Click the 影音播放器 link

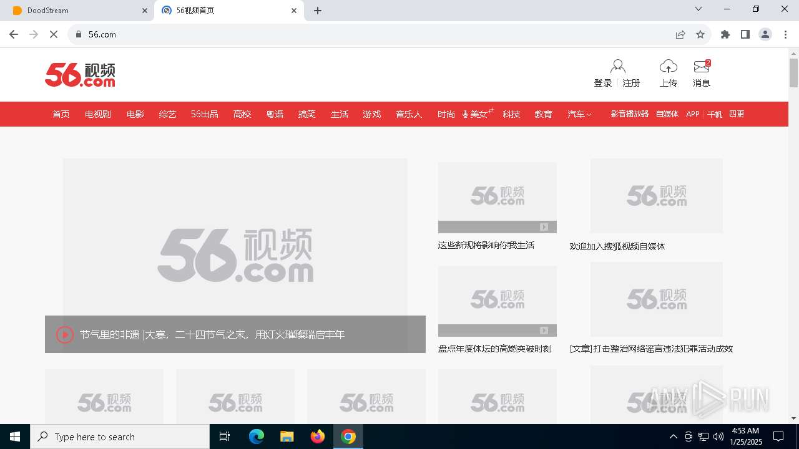coord(630,114)
